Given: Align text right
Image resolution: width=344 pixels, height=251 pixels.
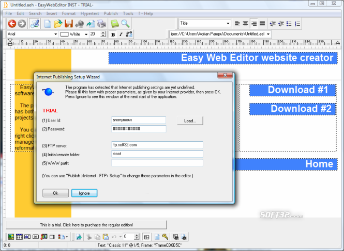Looking at the screenshot, I should [x=254, y=23].
